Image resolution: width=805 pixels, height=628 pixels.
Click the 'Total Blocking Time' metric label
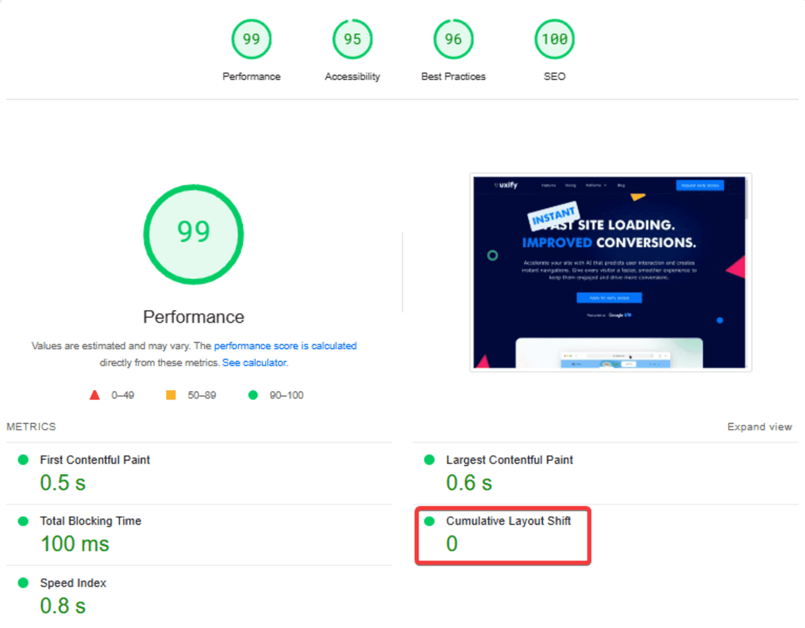click(91, 521)
